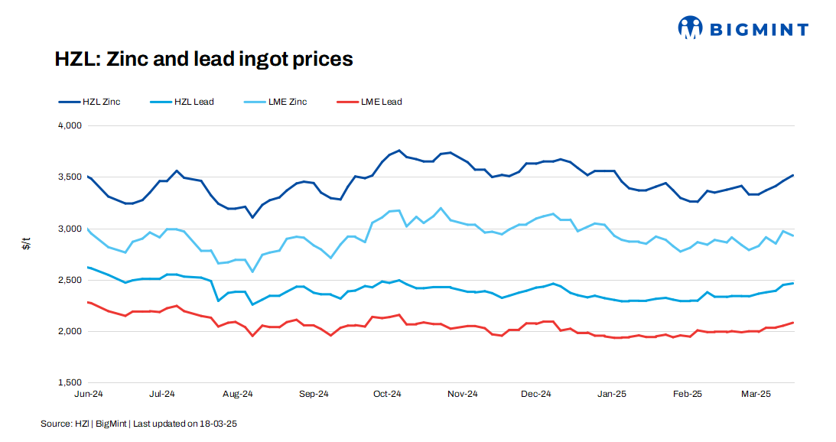Click the dark blue HZL Zinc legend line
The width and height of the screenshot is (836, 442).
(x=68, y=102)
